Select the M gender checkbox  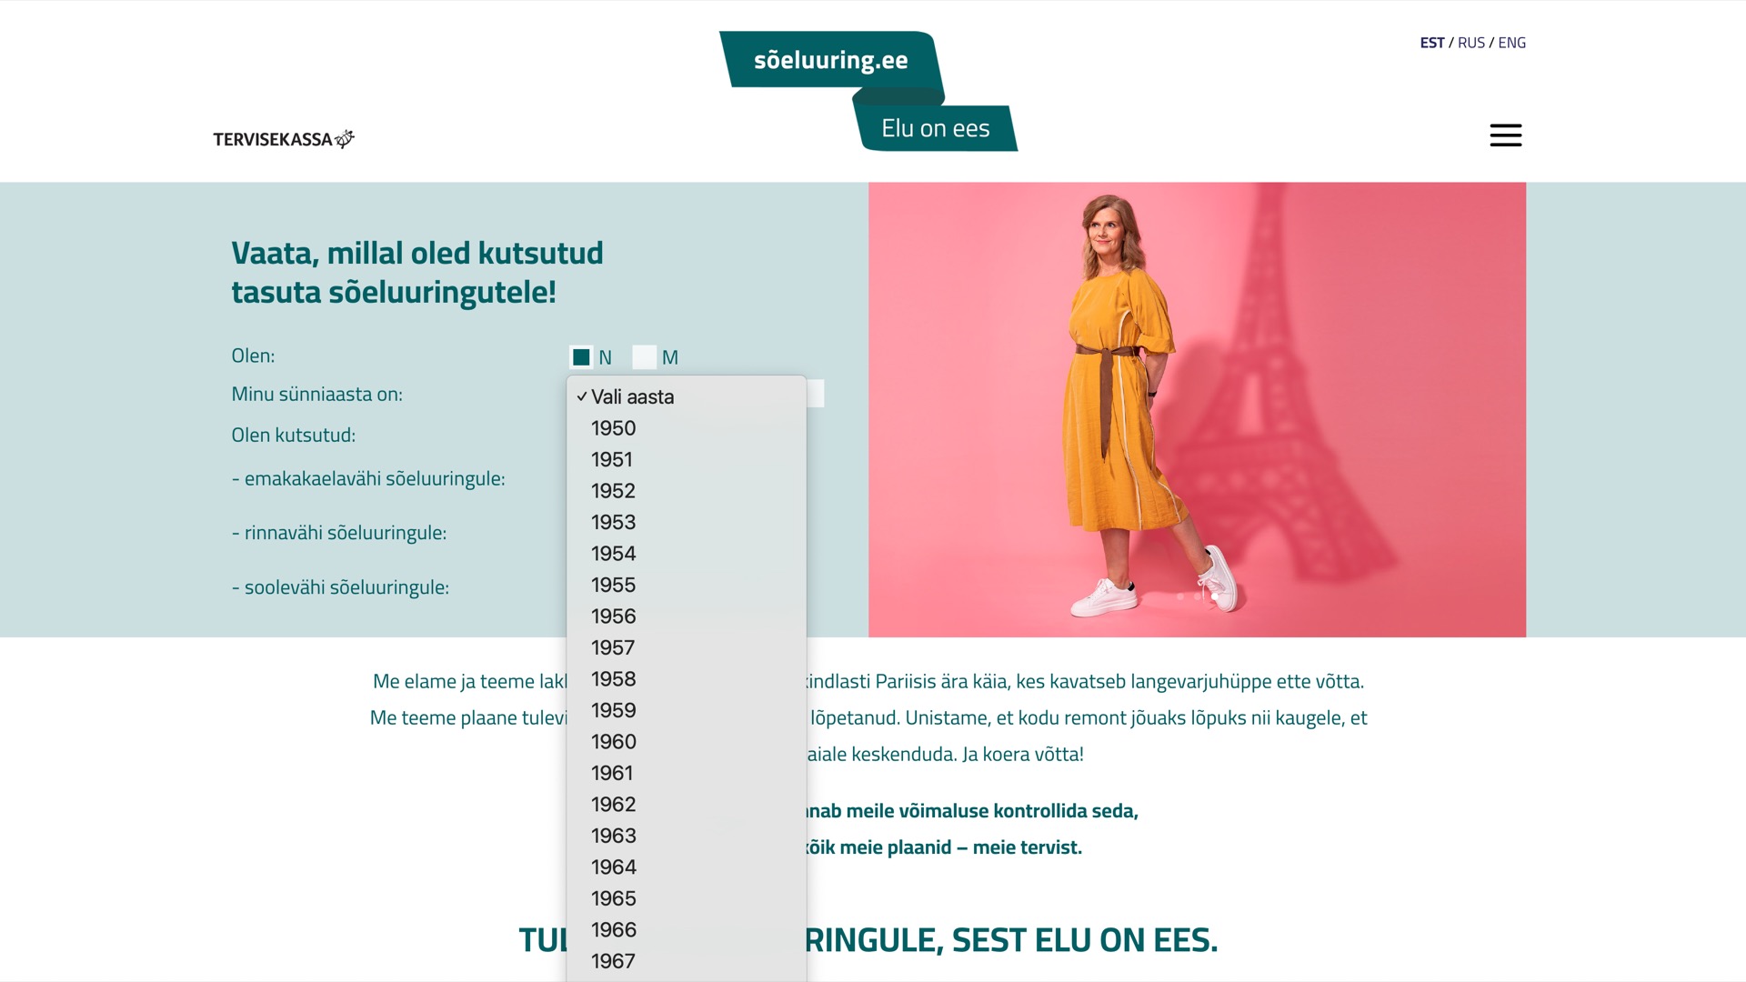click(644, 357)
